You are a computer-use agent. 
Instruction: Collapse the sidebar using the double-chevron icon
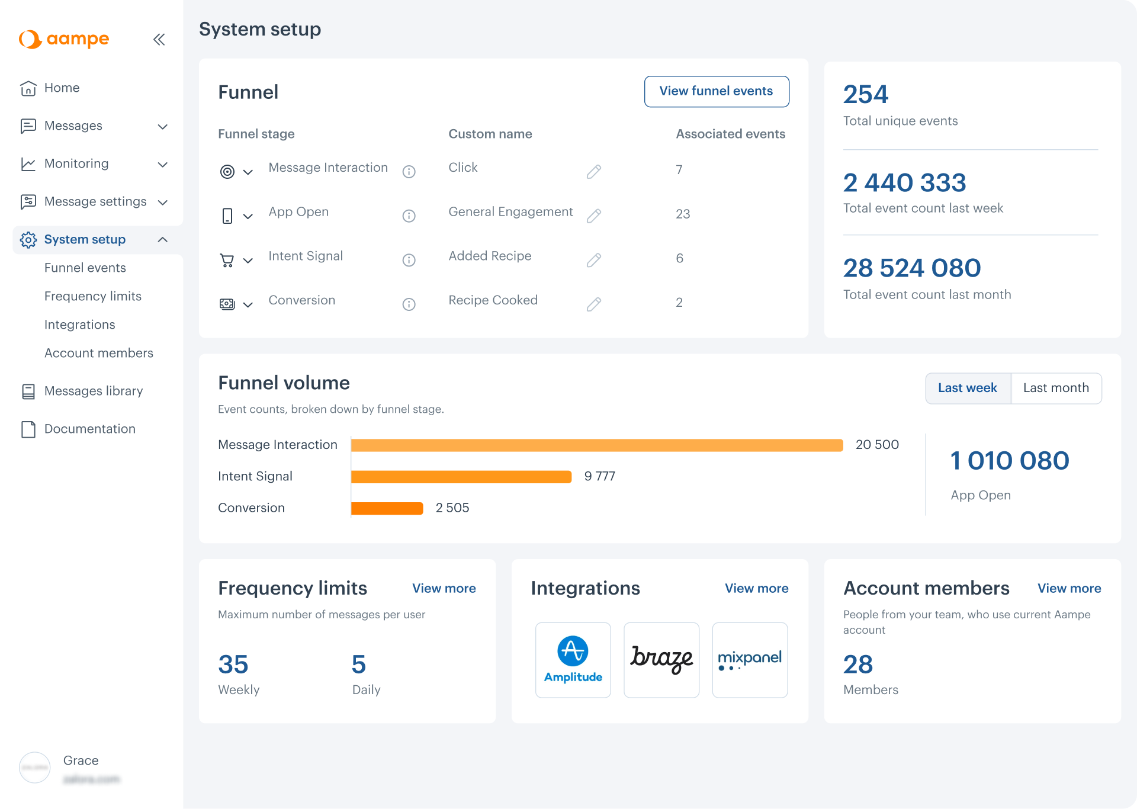pos(159,39)
